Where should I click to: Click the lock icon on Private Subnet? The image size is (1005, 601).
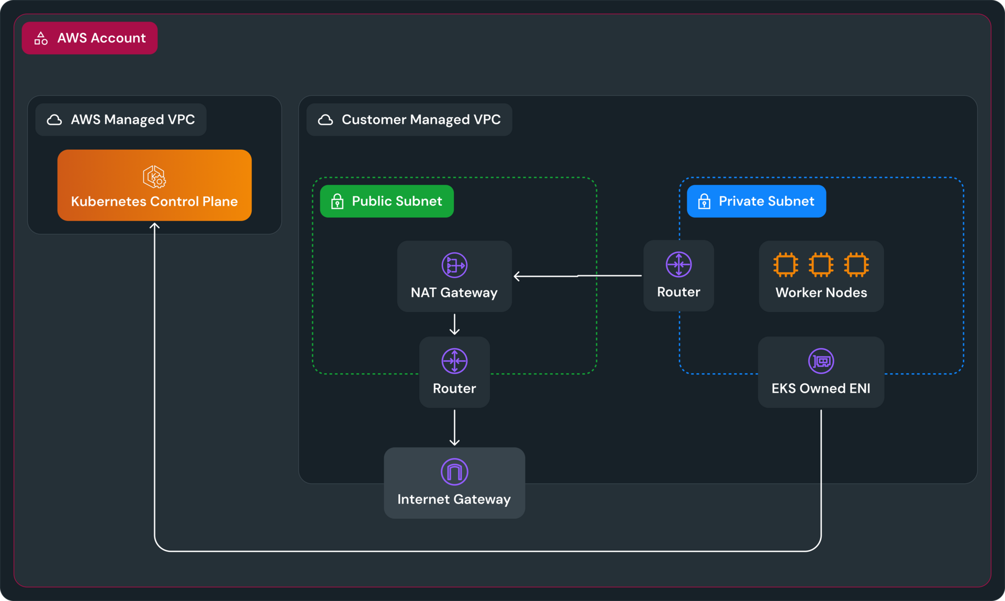(x=705, y=202)
